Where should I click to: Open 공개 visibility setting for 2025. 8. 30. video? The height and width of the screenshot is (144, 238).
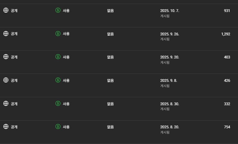14,104
